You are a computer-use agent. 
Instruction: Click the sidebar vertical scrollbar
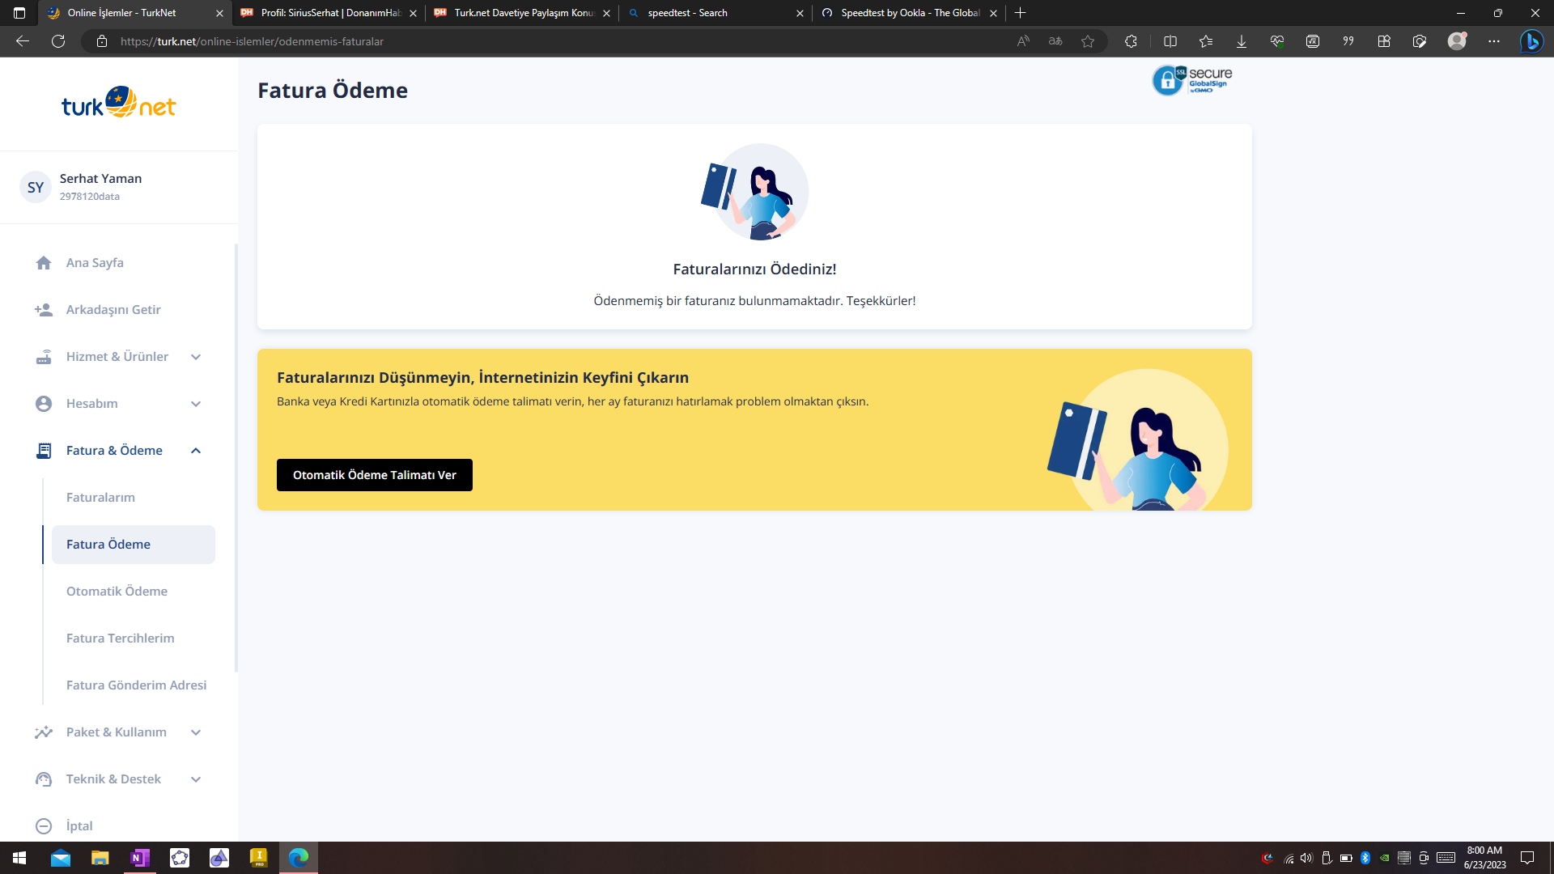236,457
